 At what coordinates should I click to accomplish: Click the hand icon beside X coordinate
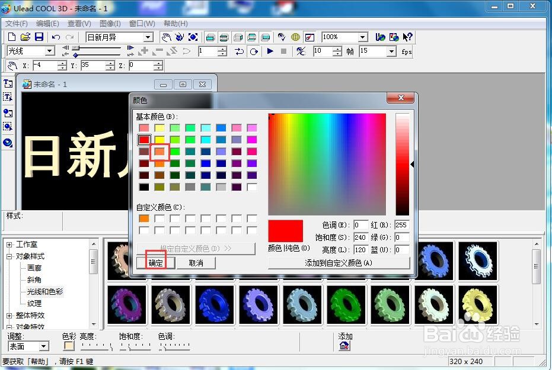tap(12, 65)
